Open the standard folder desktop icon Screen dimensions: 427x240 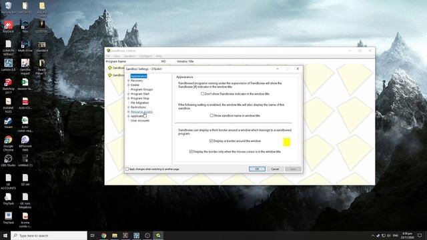[41, 46]
